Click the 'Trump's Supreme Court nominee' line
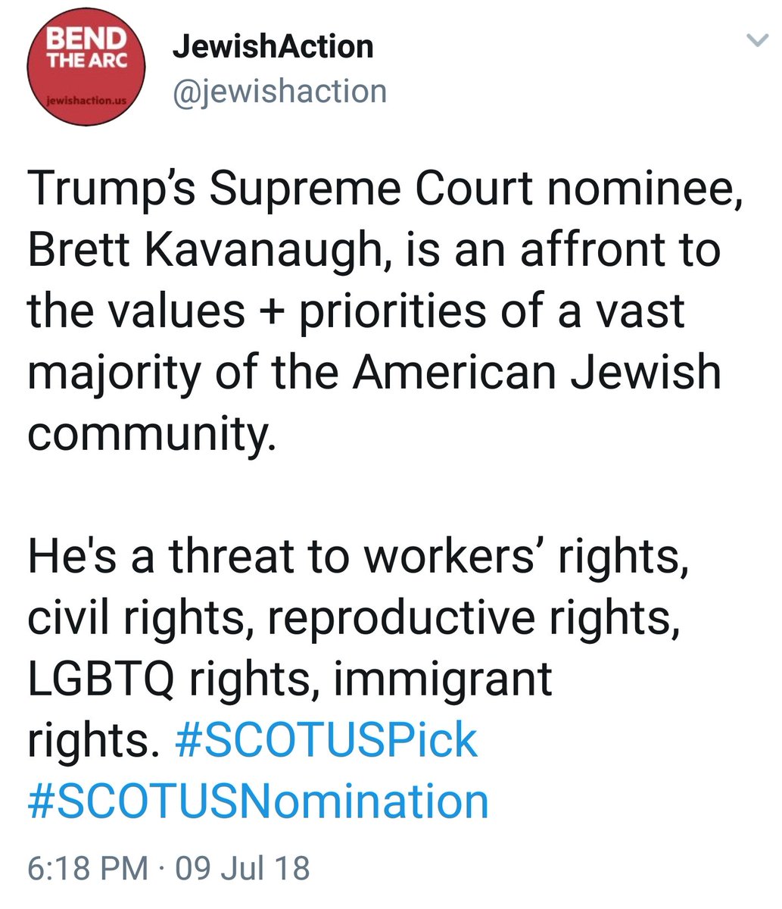This screenshot has height=909, width=782. point(383,188)
